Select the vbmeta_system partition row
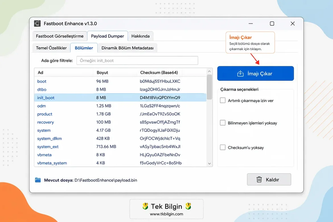The height and width of the screenshot is (222, 333). pyautogui.click(x=120, y=163)
